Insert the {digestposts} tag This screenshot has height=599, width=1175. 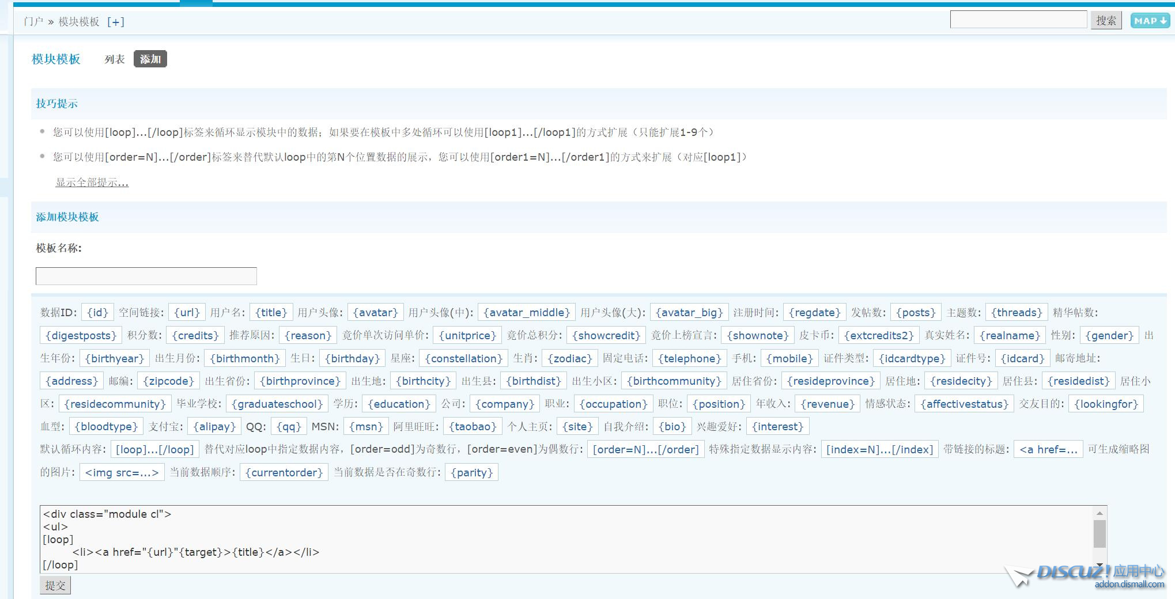coord(81,336)
